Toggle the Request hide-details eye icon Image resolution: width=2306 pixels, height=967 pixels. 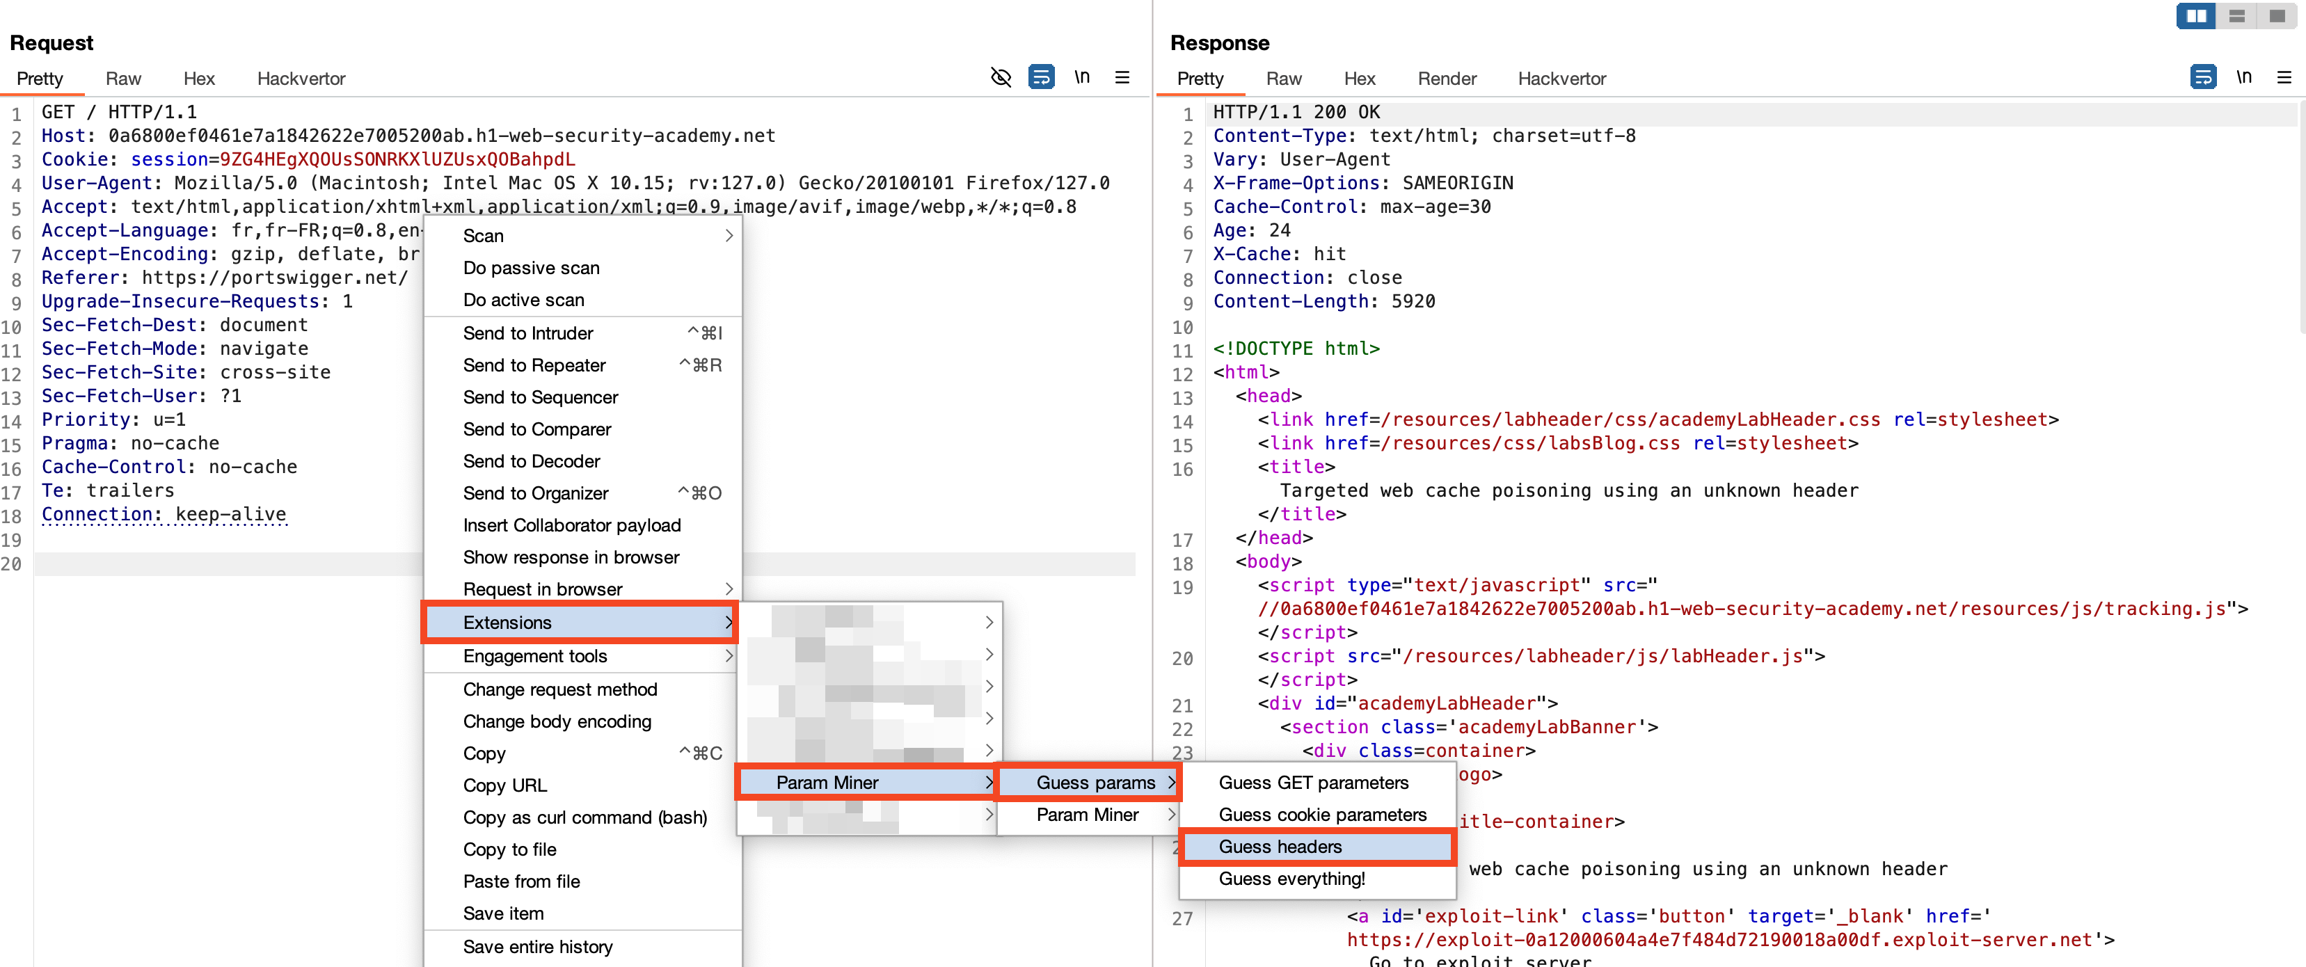pos(1001,77)
